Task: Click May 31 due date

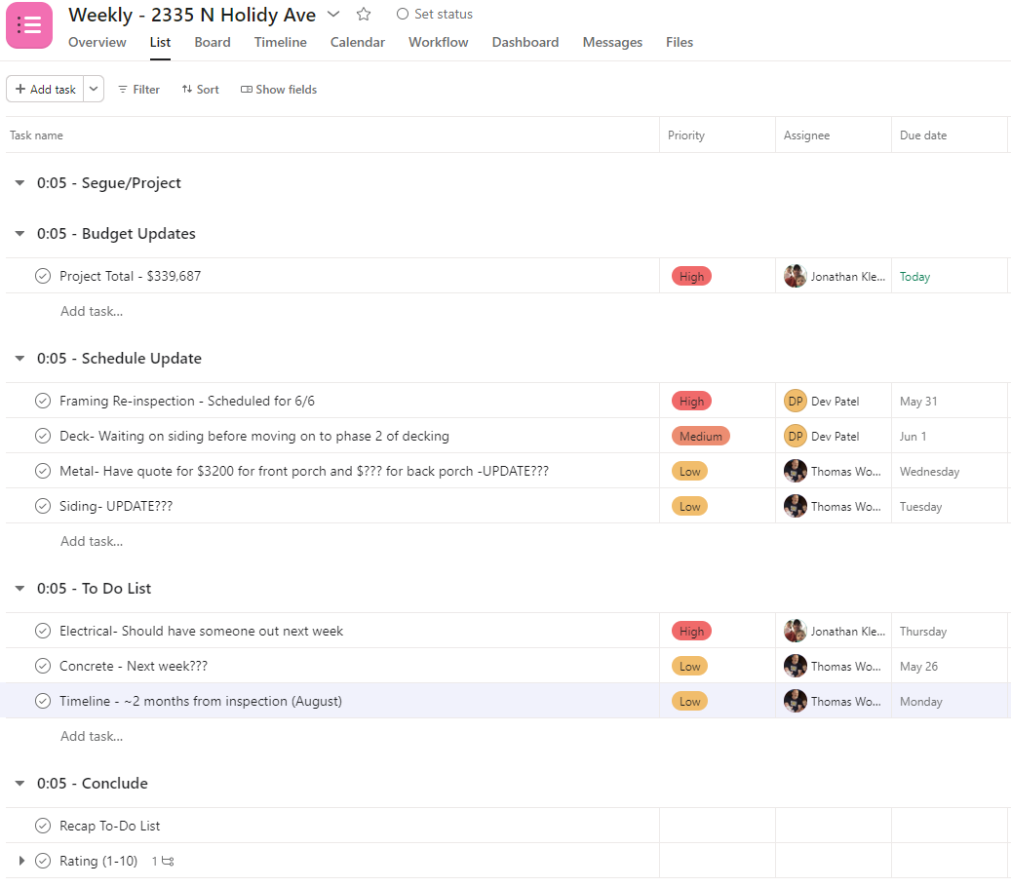Action: pyautogui.click(x=918, y=402)
